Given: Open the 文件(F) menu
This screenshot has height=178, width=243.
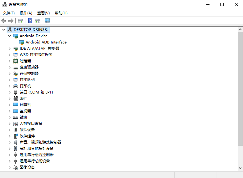Looking at the screenshot, I should point(9,13).
